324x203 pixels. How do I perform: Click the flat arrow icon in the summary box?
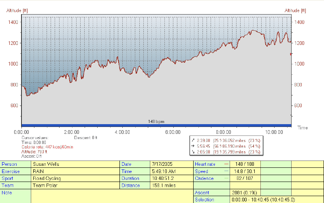click(192, 146)
